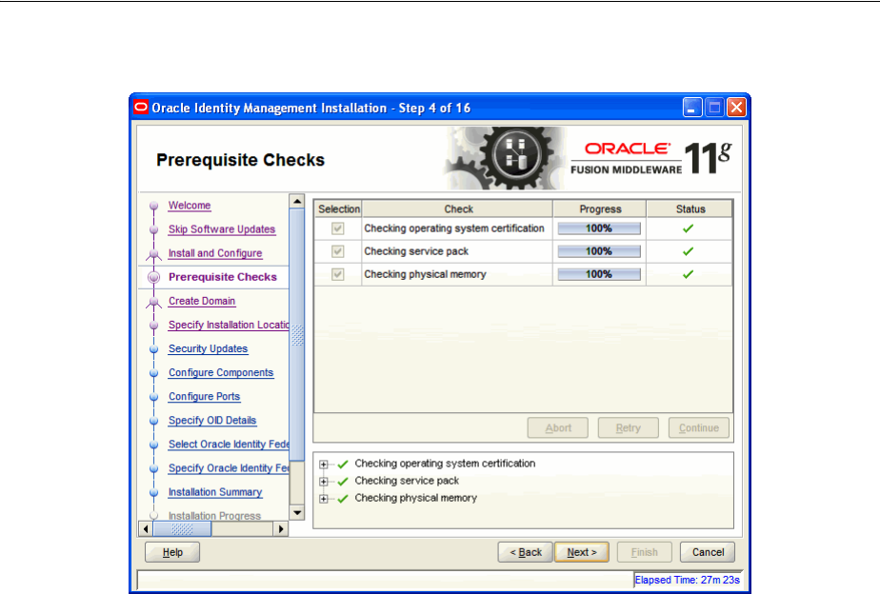Expand Checking service pack log node
This screenshot has height=594, width=880.
[x=323, y=482]
